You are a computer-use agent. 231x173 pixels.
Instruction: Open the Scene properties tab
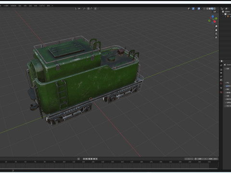point(221,80)
